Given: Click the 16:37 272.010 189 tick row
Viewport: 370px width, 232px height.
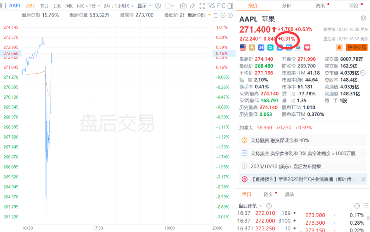Looking at the screenshot, I should click(267, 213).
